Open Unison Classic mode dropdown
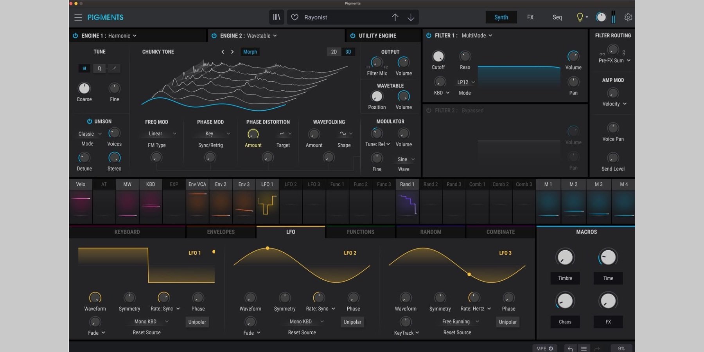Viewport: 704px width, 352px height. tap(90, 134)
